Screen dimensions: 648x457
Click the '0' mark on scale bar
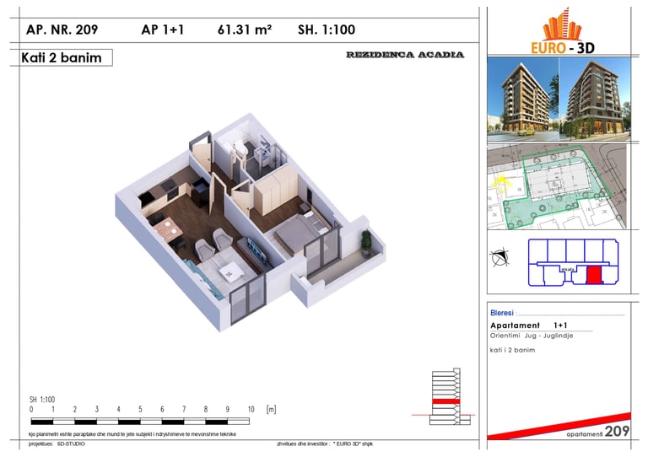click(31, 410)
